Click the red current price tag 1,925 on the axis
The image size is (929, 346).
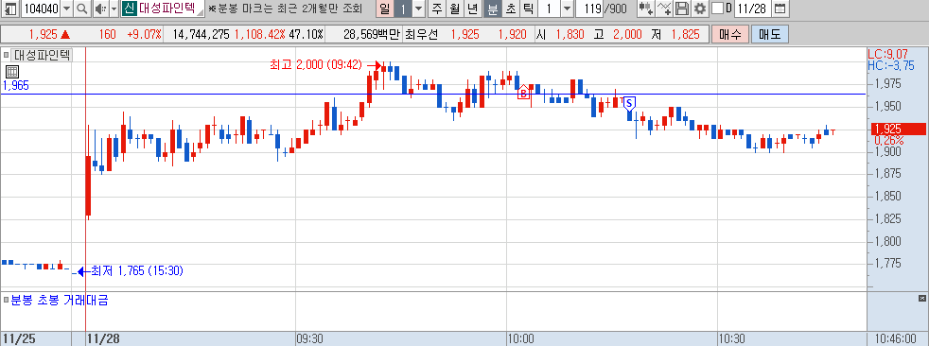[898, 129]
